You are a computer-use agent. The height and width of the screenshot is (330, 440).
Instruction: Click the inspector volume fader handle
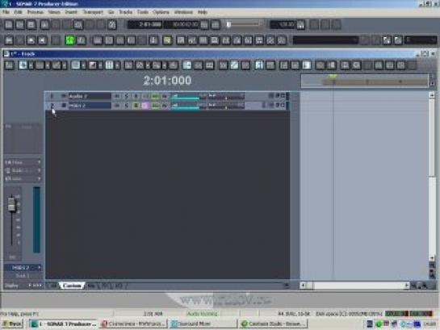(11, 204)
